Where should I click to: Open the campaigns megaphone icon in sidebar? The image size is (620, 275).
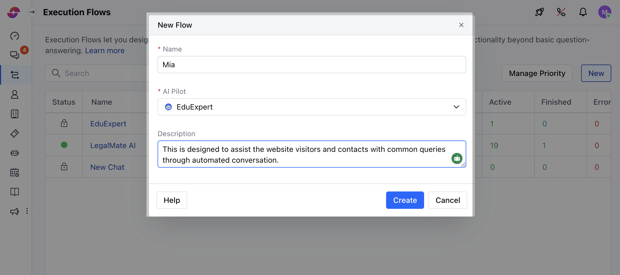[x=15, y=211]
